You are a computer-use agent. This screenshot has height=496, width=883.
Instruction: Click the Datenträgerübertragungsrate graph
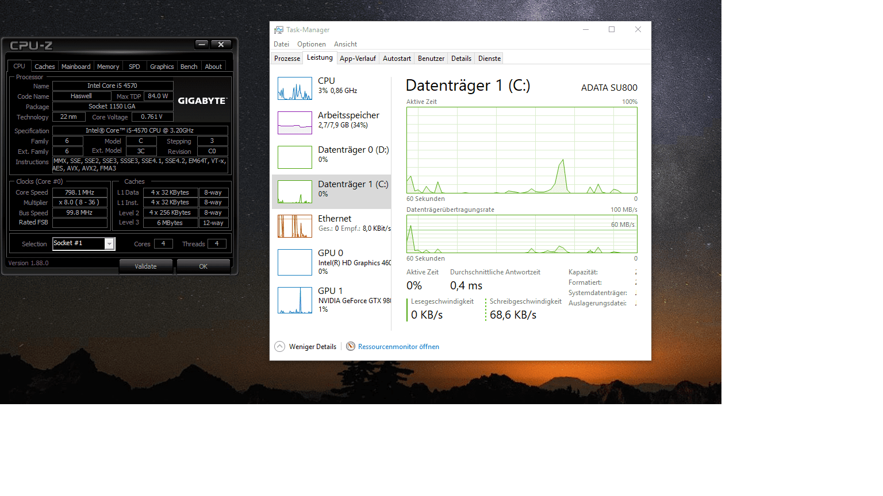pos(522,234)
